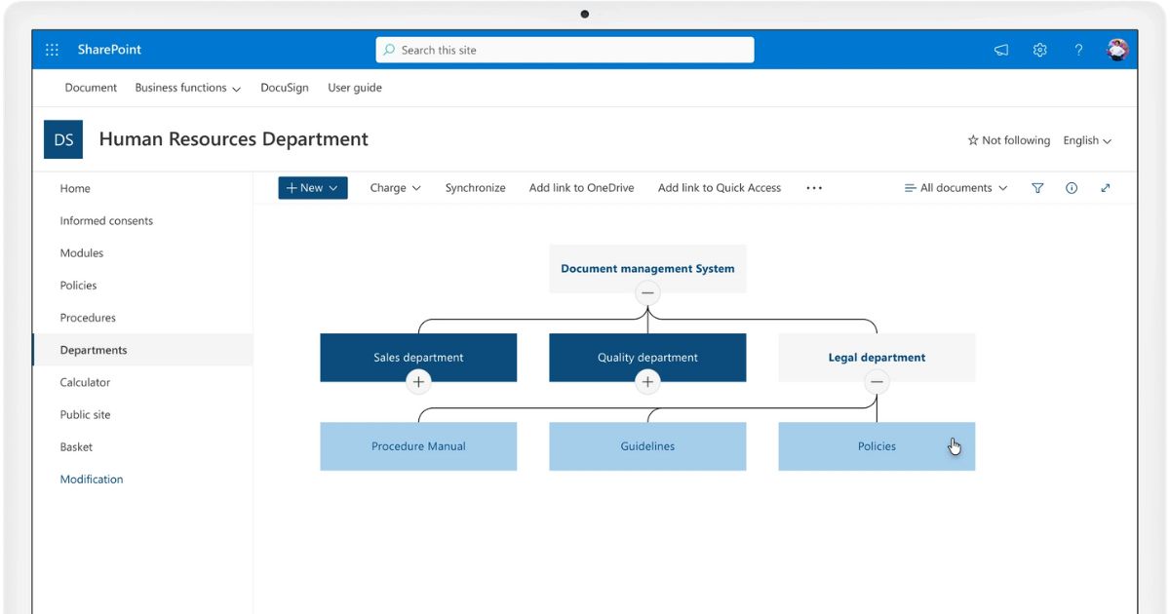Collapse the Legal department node
1170x614 pixels.
point(877,382)
